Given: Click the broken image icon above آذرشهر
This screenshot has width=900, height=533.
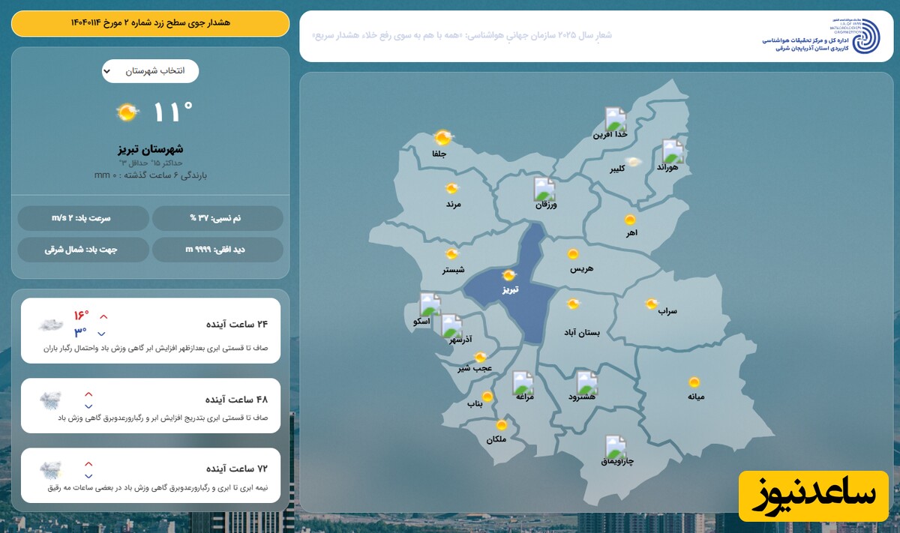Looking at the screenshot, I should (451, 326).
